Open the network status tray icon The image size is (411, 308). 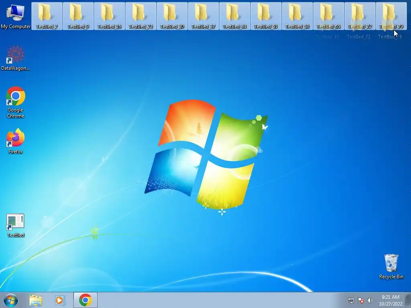[351, 300]
